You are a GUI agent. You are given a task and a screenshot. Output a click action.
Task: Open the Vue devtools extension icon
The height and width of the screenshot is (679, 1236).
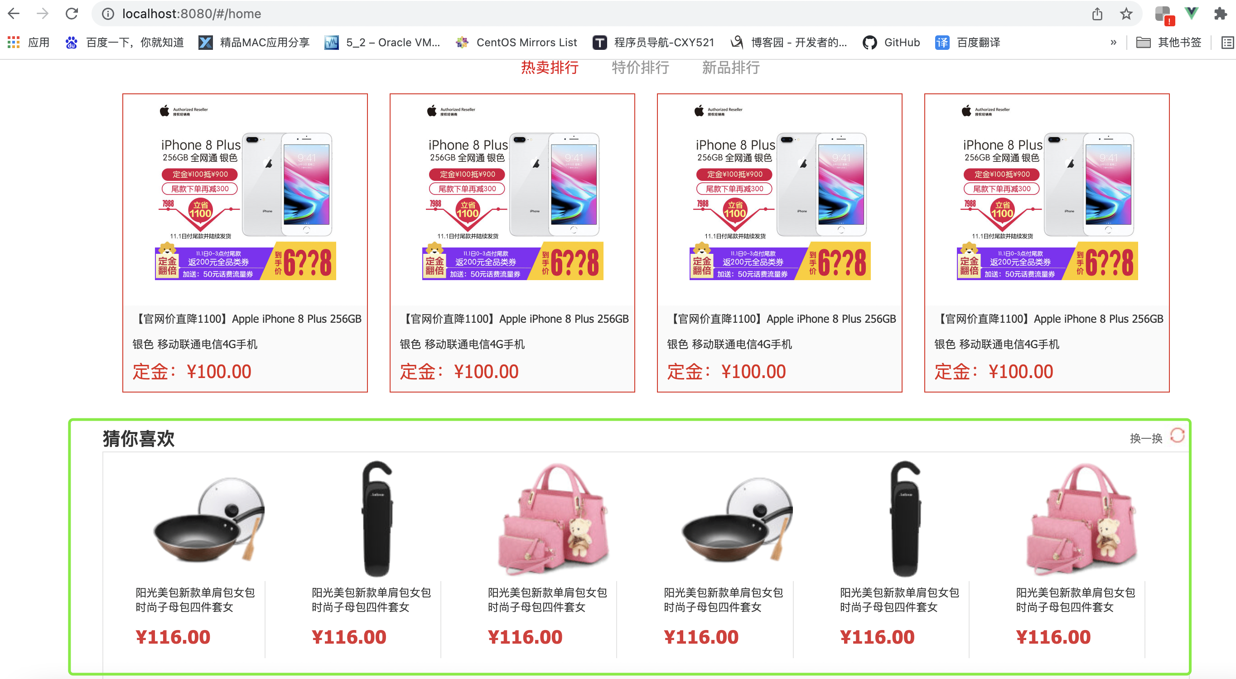[1191, 14]
